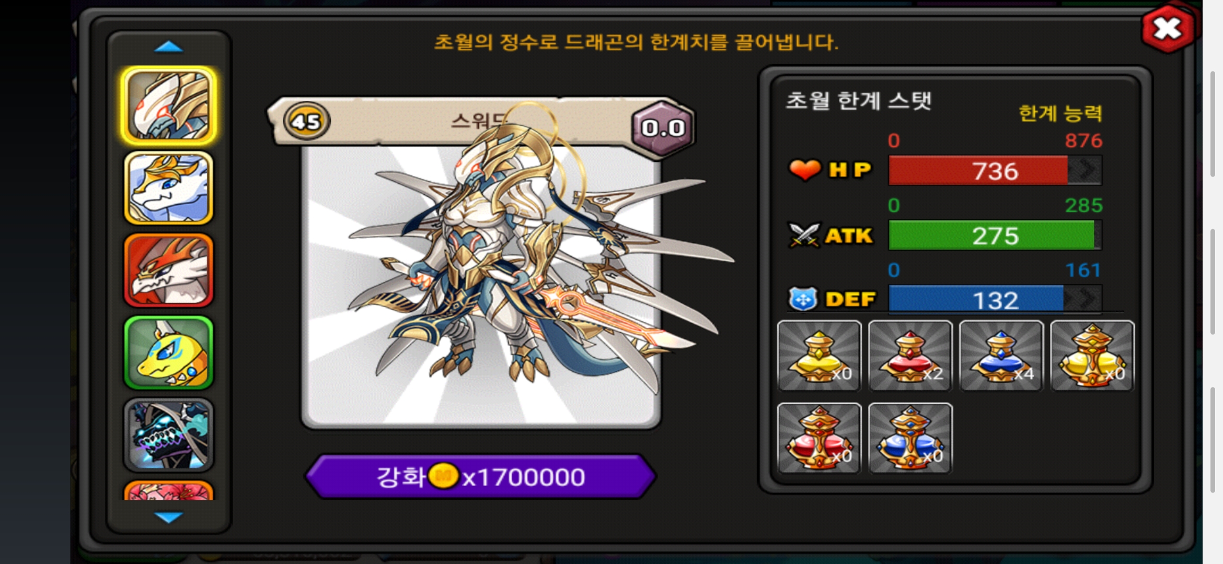The height and width of the screenshot is (564, 1223).
Task: Choose the white-blue dragon portrait
Action: 168,188
